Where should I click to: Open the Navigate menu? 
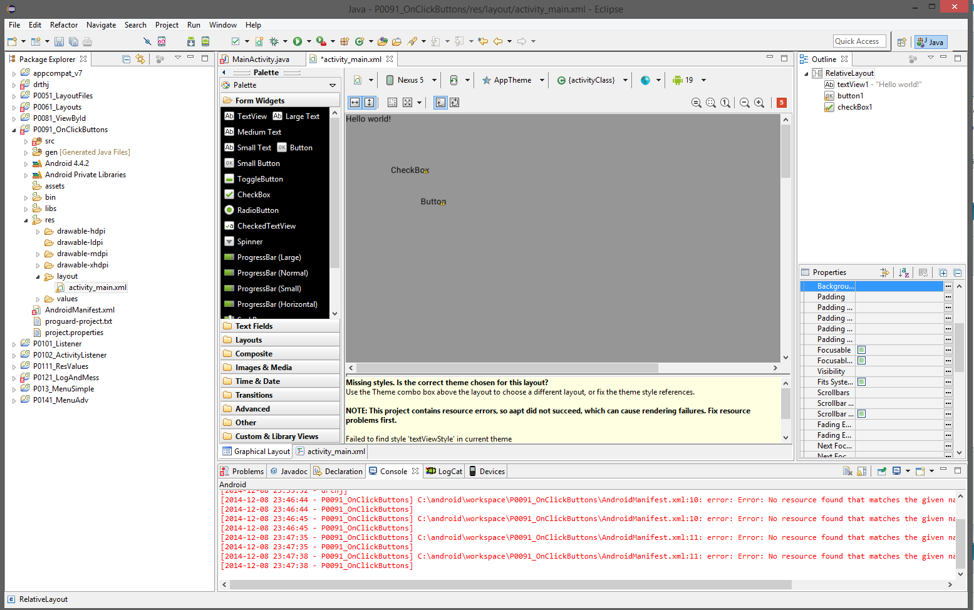coord(101,25)
